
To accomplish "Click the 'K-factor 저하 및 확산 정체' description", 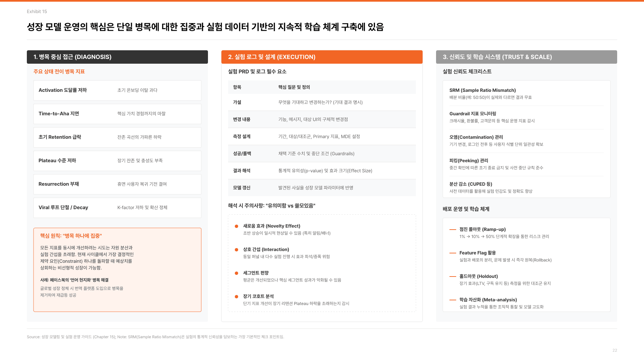I will point(142,208).
